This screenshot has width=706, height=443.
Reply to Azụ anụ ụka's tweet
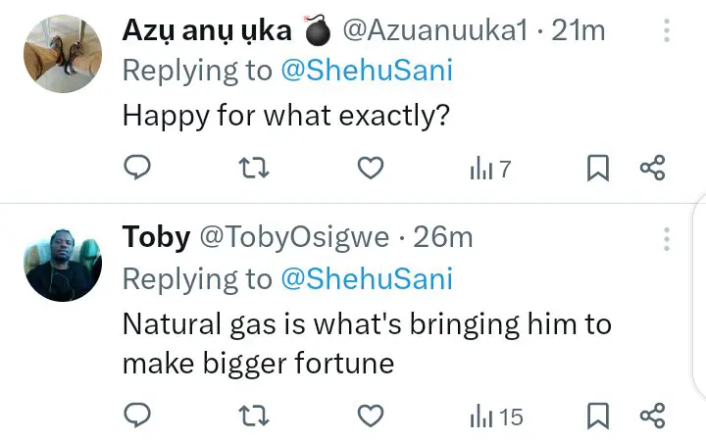pyautogui.click(x=137, y=170)
